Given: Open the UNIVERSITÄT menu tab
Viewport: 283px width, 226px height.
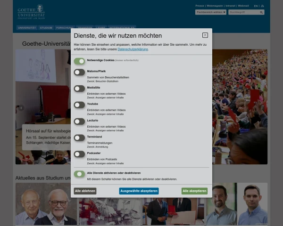Looking at the screenshot, I should (27, 28).
